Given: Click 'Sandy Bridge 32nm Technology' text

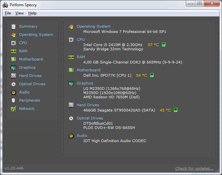Looking at the screenshot, I should pos(113,49).
